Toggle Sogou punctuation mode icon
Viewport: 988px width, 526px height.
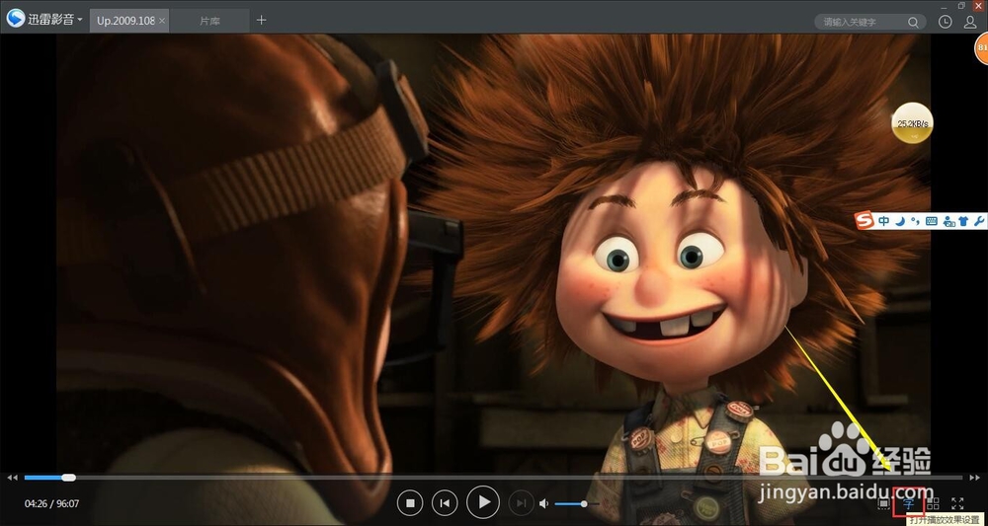[915, 221]
